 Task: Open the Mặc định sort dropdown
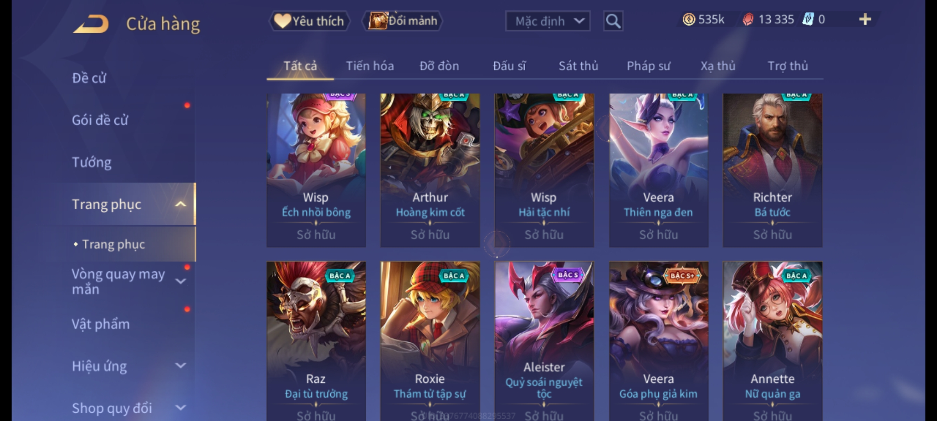(547, 21)
